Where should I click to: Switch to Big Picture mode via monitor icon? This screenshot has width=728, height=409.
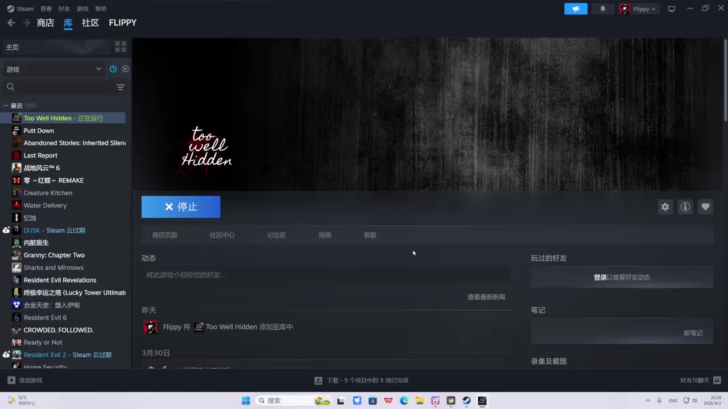pyautogui.click(x=672, y=9)
